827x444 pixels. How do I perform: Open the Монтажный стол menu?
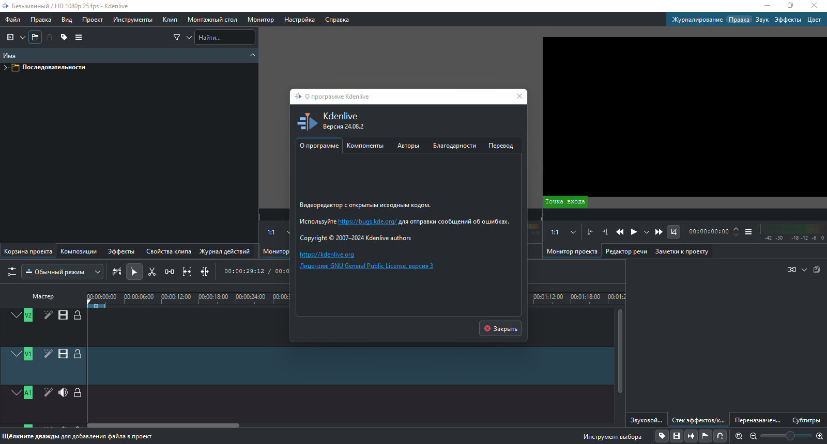pyautogui.click(x=212, y=20)
